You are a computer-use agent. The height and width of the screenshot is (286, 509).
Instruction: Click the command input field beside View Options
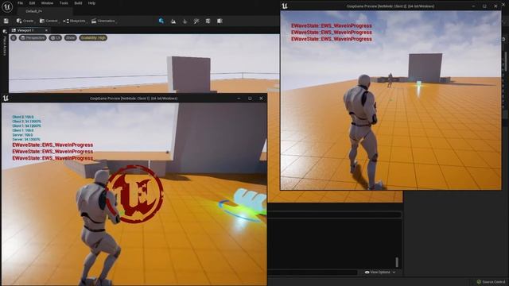pyautogui.click(x=313, y=272)
